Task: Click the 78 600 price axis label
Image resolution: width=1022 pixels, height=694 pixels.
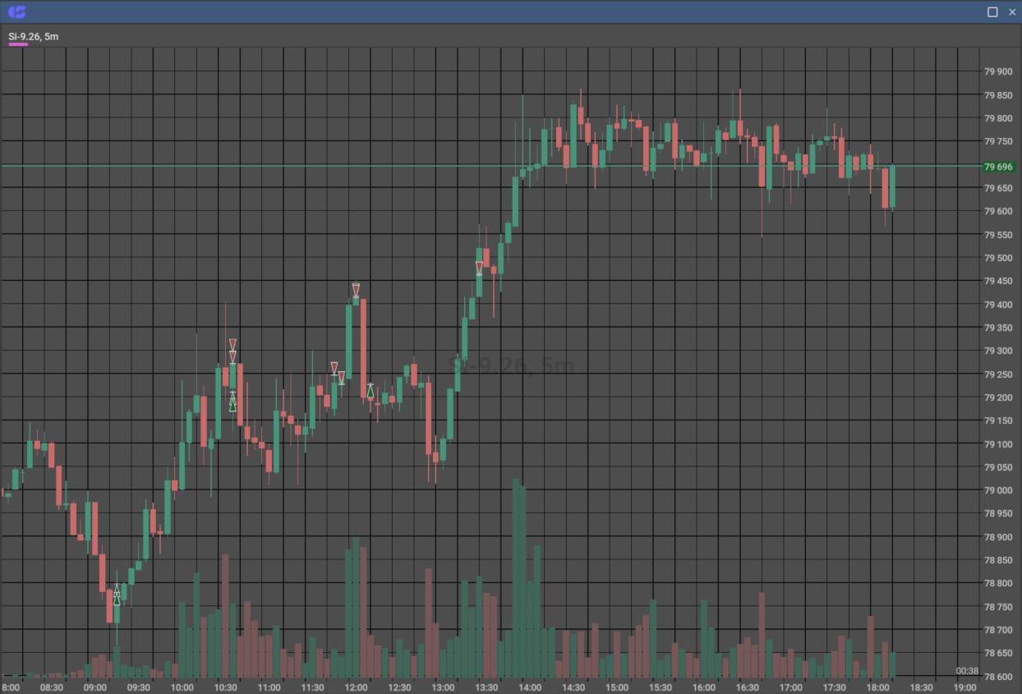Action: 998,677
